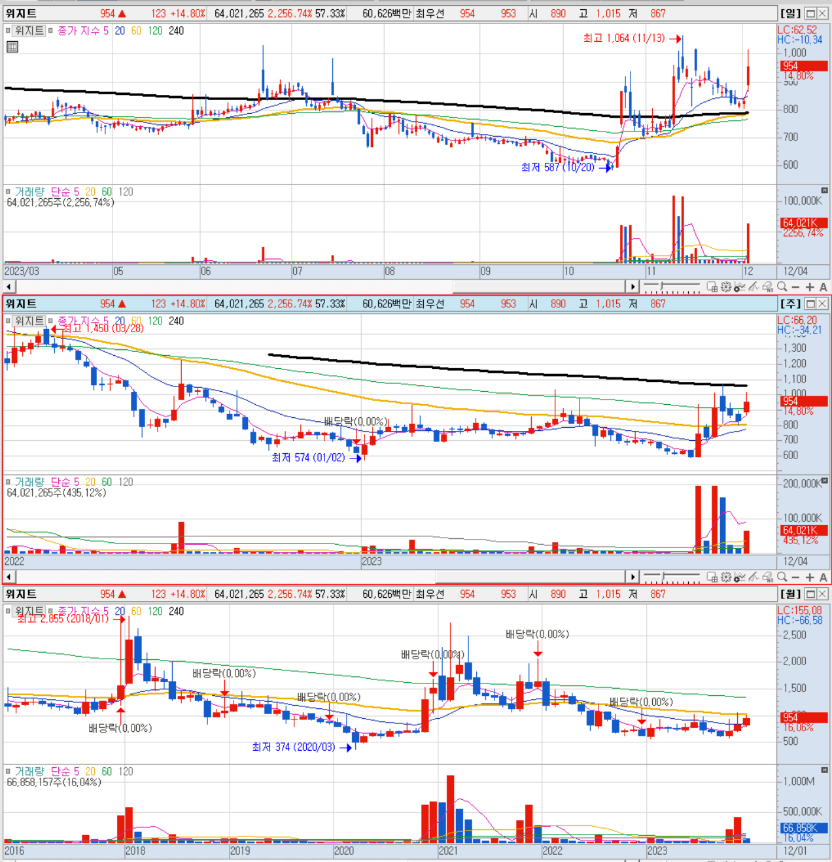The image size is (832, 862).
Task: Click 240 moving average label in daily chart
Action: point(177,31)
